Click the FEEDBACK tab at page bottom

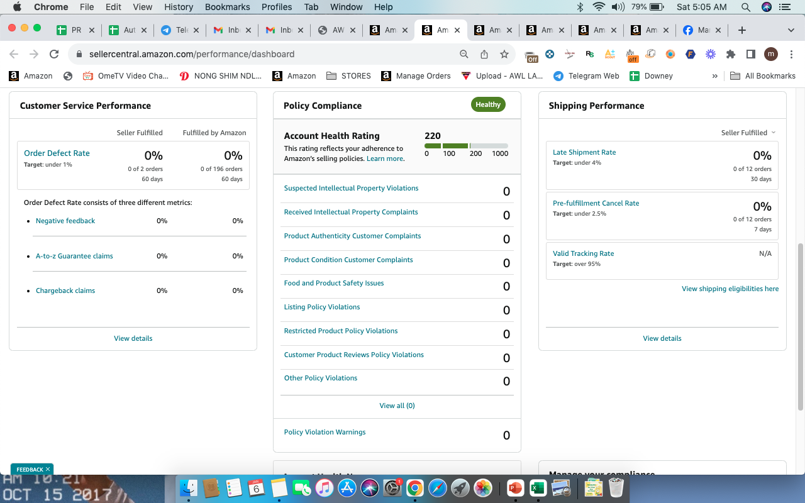pos(32,469)
